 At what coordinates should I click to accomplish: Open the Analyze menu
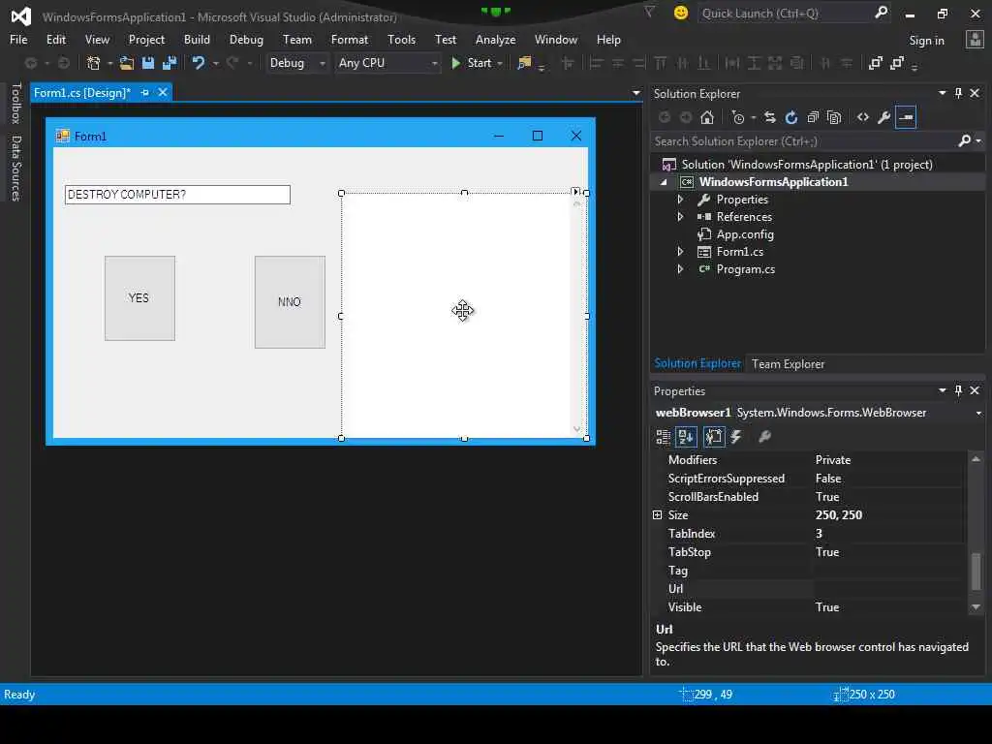tap(495, 39)
